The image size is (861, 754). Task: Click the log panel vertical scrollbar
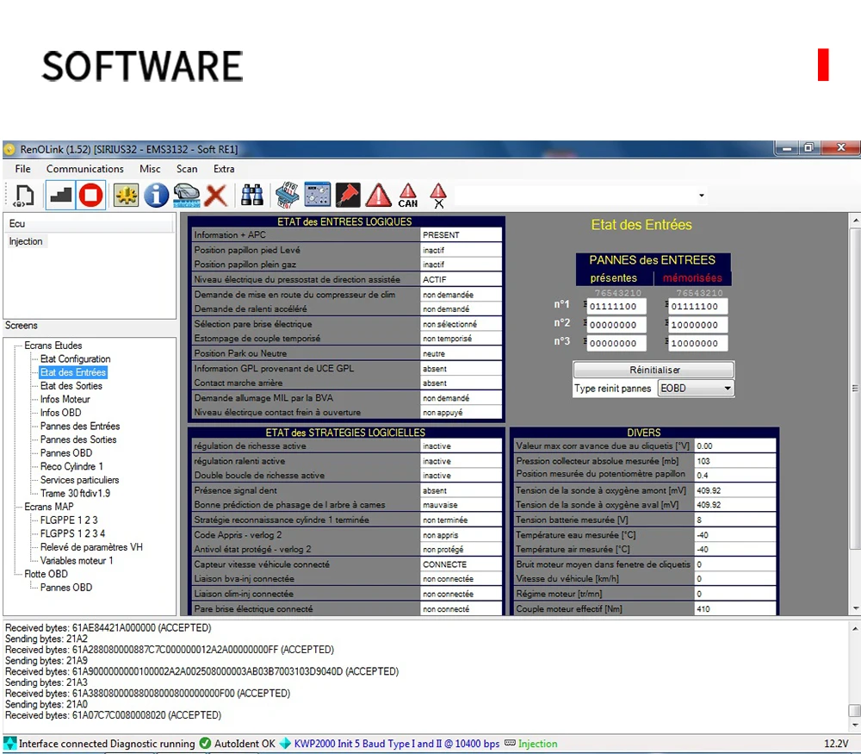pyautogui.click(x=854, y=677)
